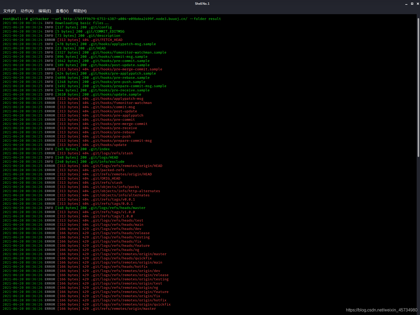Viewport: 420px width, 315px height.
Task: Click .git/refs/tags/v1.0.0 error path
Action: coord(113,212)
